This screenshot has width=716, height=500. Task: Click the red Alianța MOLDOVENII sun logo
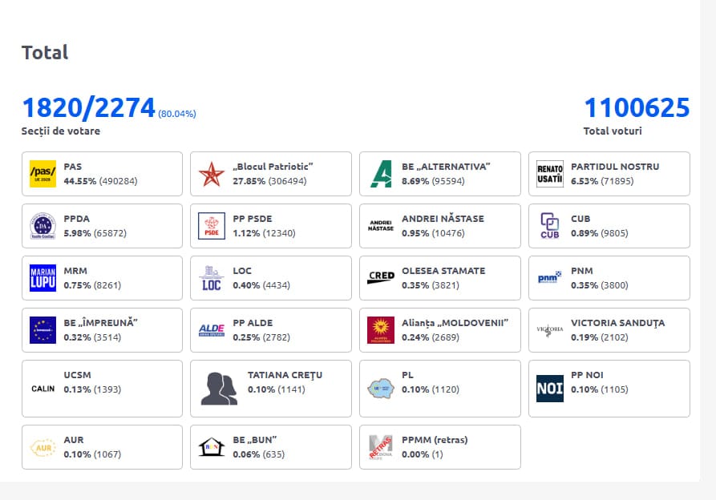click(381, 330)
